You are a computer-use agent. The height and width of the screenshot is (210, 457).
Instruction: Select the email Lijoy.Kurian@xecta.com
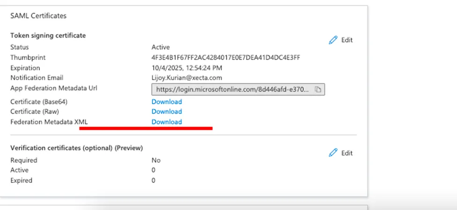[187, 78]
